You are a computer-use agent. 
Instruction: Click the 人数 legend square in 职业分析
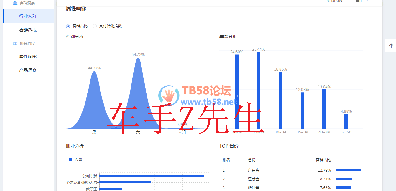[70, 159]
